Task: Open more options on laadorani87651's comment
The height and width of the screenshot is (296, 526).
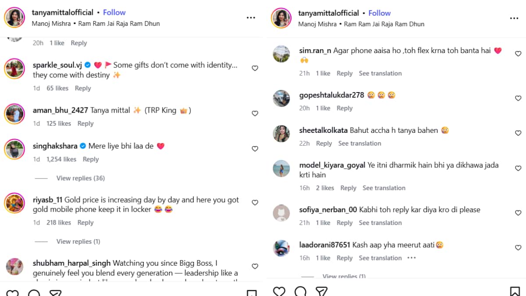Action: click(x=411, y=258)
